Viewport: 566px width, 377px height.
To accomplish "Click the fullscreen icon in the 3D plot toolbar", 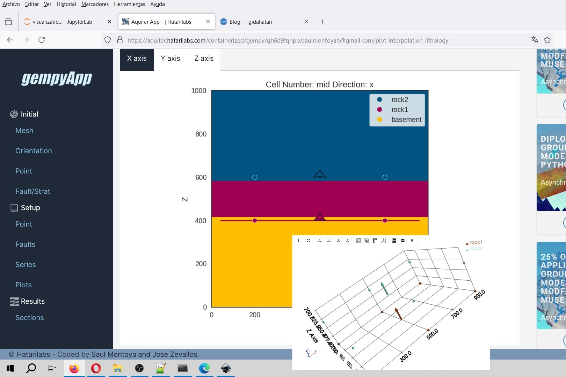I will coord(309,241).
